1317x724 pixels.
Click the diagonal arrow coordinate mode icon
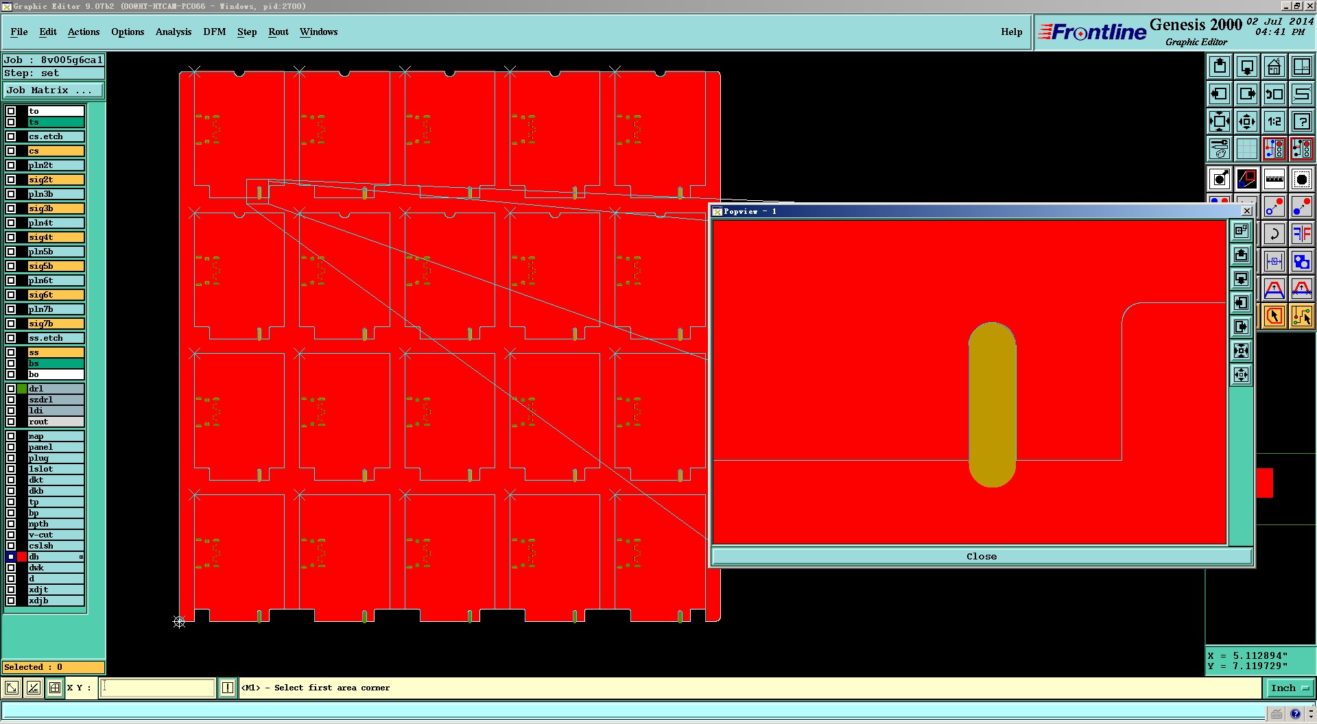click(x=12, y=688)
